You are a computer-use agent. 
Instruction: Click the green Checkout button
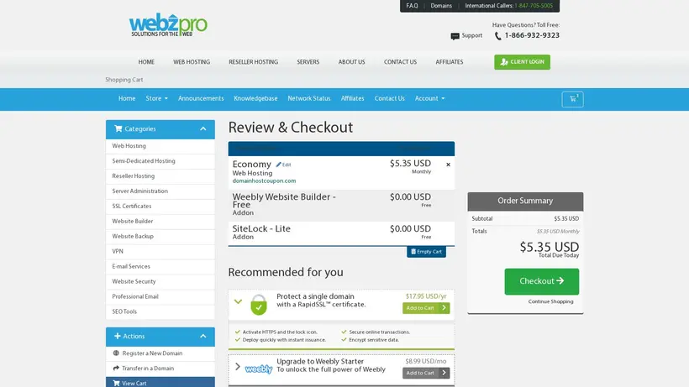coord(541,281)
